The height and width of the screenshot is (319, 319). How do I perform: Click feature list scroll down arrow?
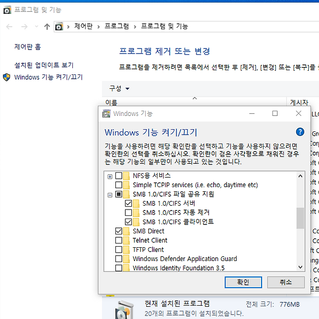[x=300, y=267]
